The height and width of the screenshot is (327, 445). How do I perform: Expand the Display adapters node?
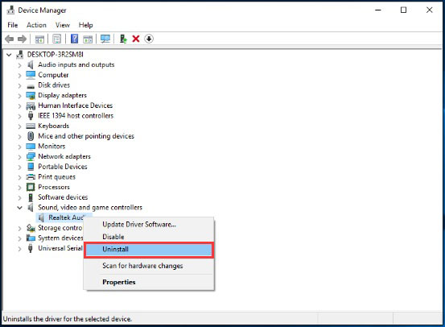point(19,96)
